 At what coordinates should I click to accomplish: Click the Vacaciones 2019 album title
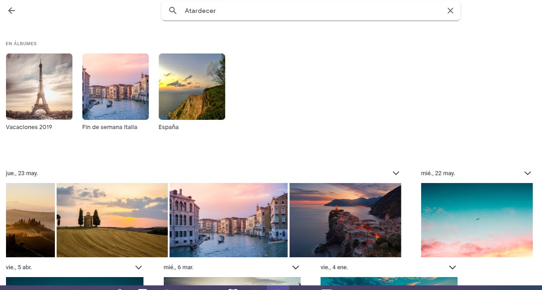(x=29, y=127)
